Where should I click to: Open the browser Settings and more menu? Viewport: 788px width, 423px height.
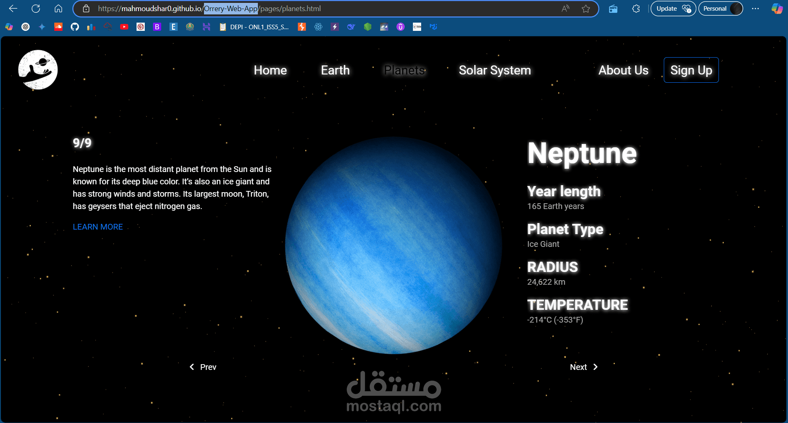[x=756, y=8]
